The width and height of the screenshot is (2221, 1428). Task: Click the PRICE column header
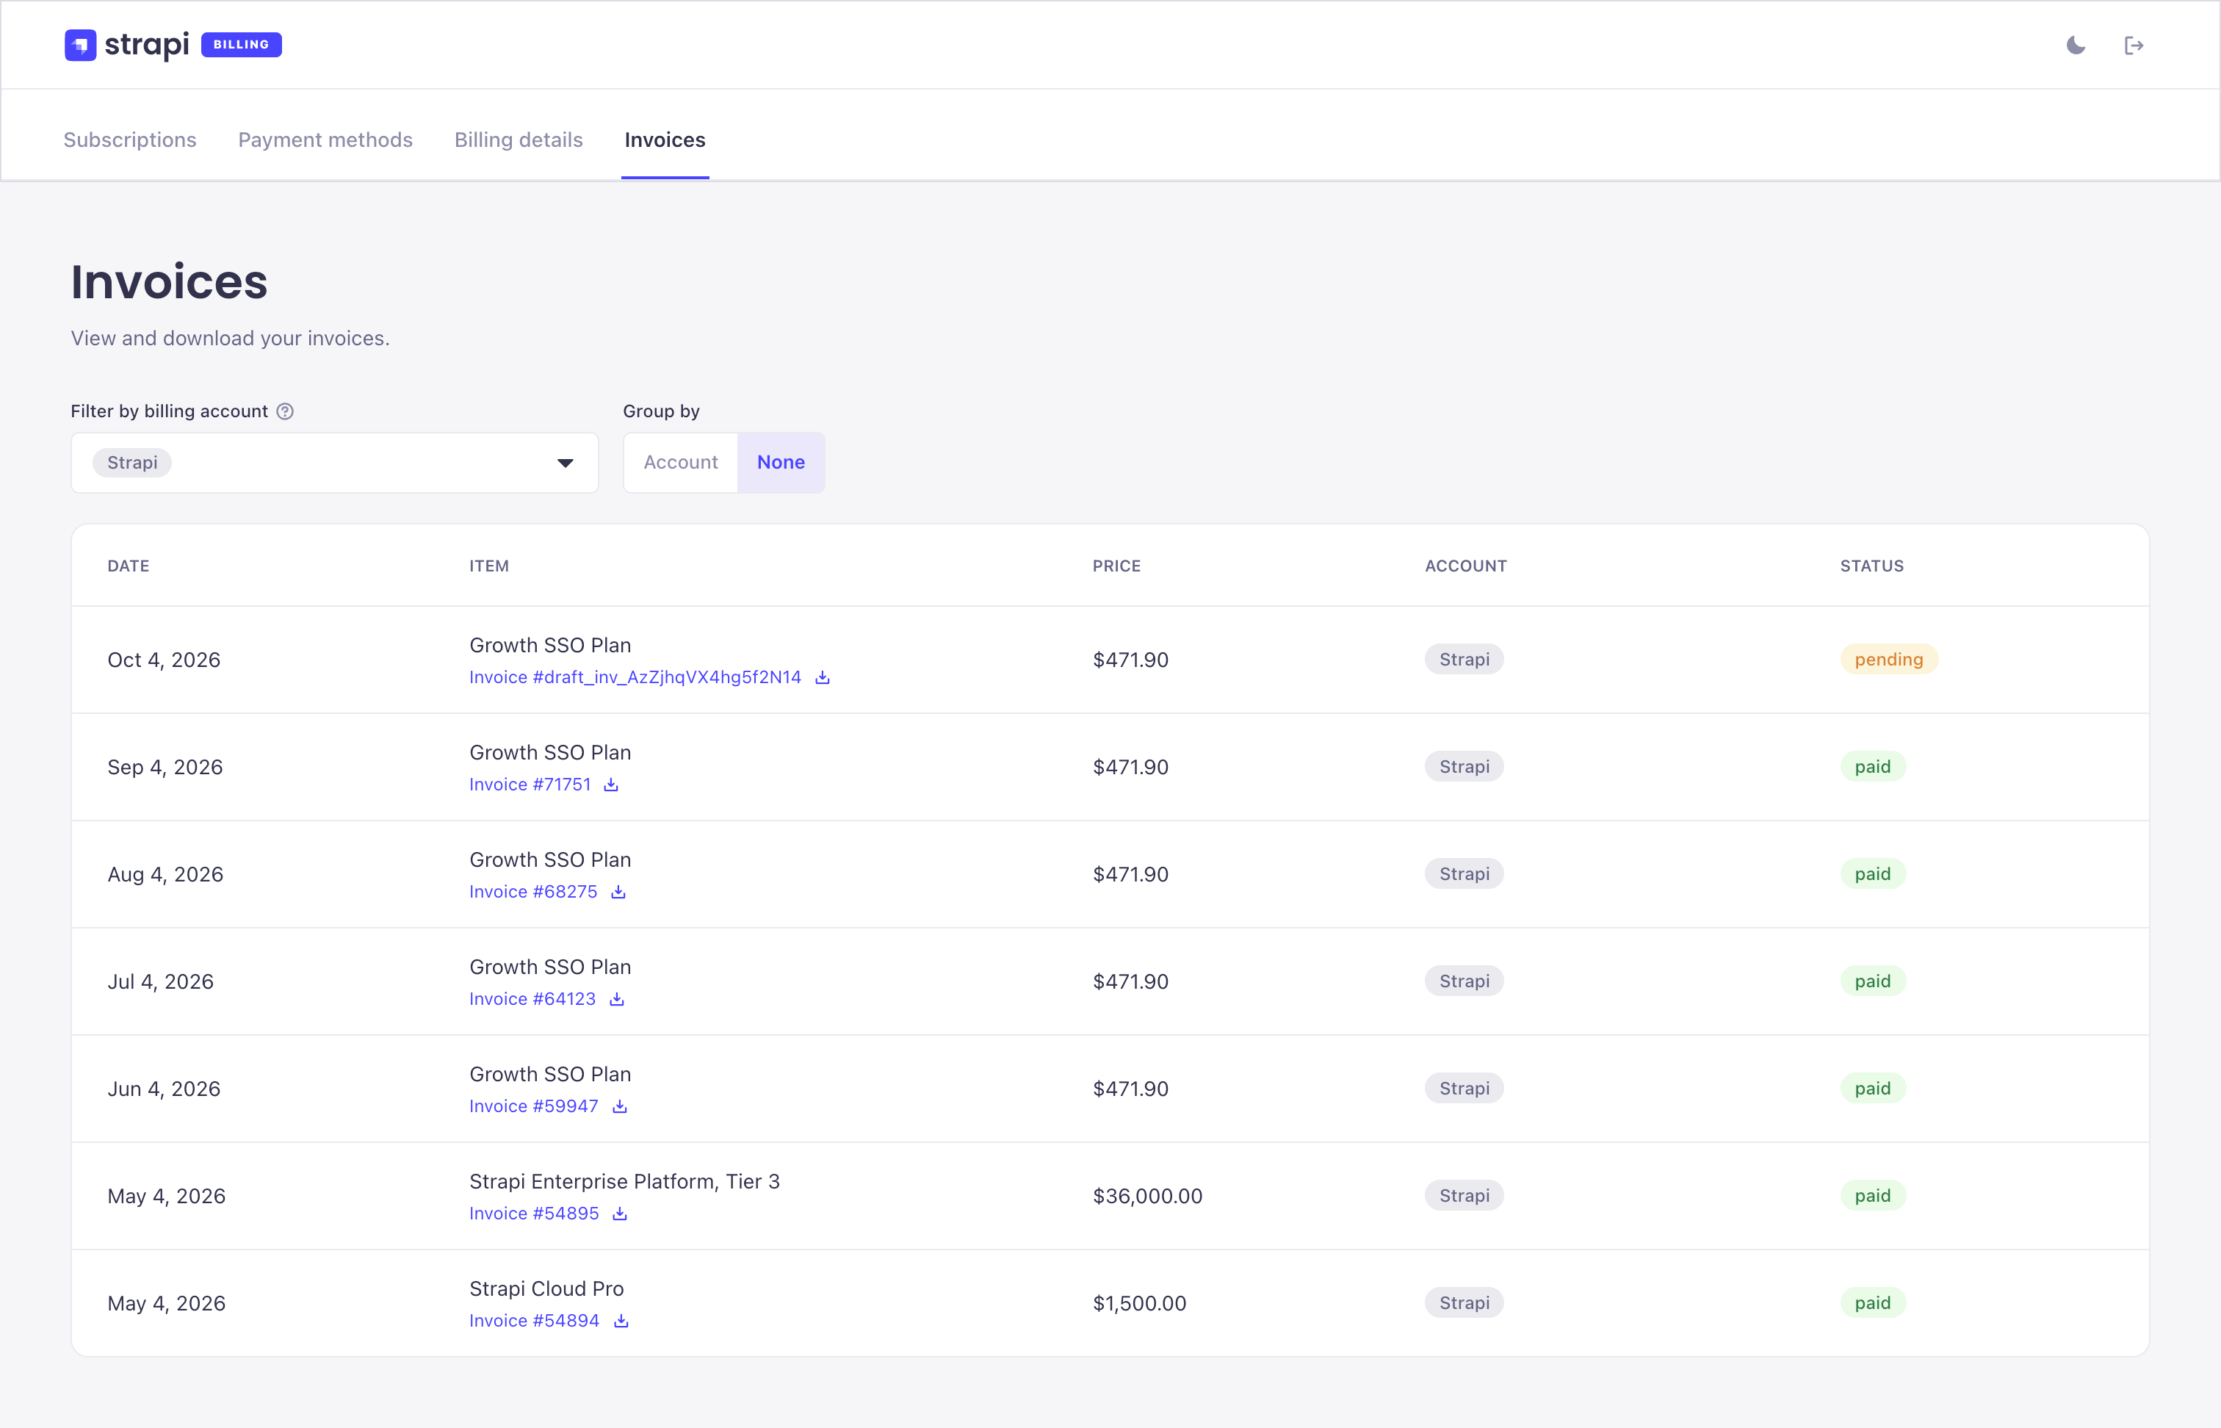click(1116, 566)
